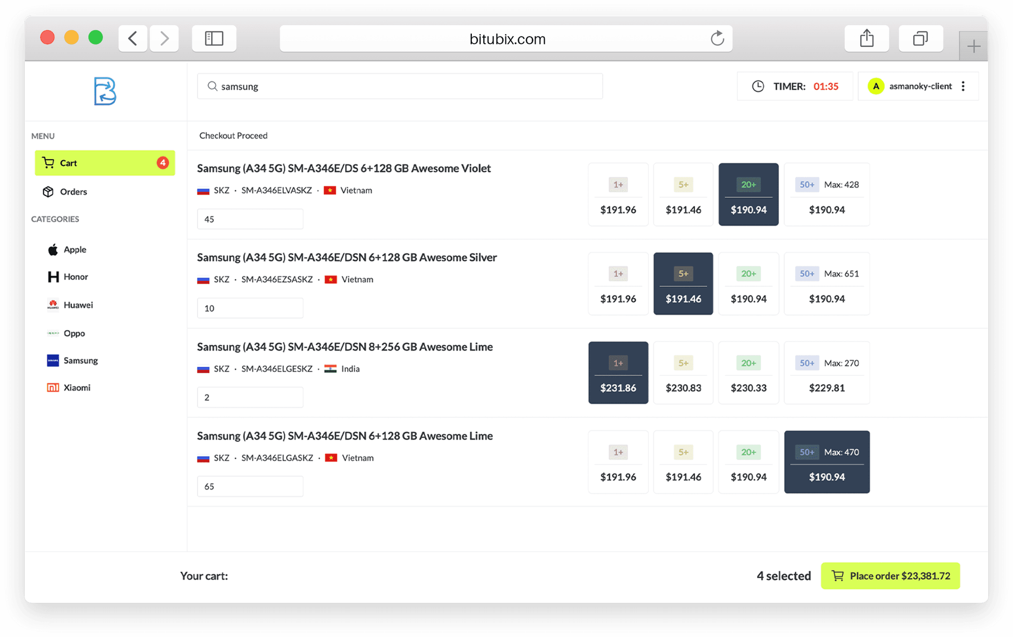Select the Huawei category

pyautogui.click(x=78, y=305)
